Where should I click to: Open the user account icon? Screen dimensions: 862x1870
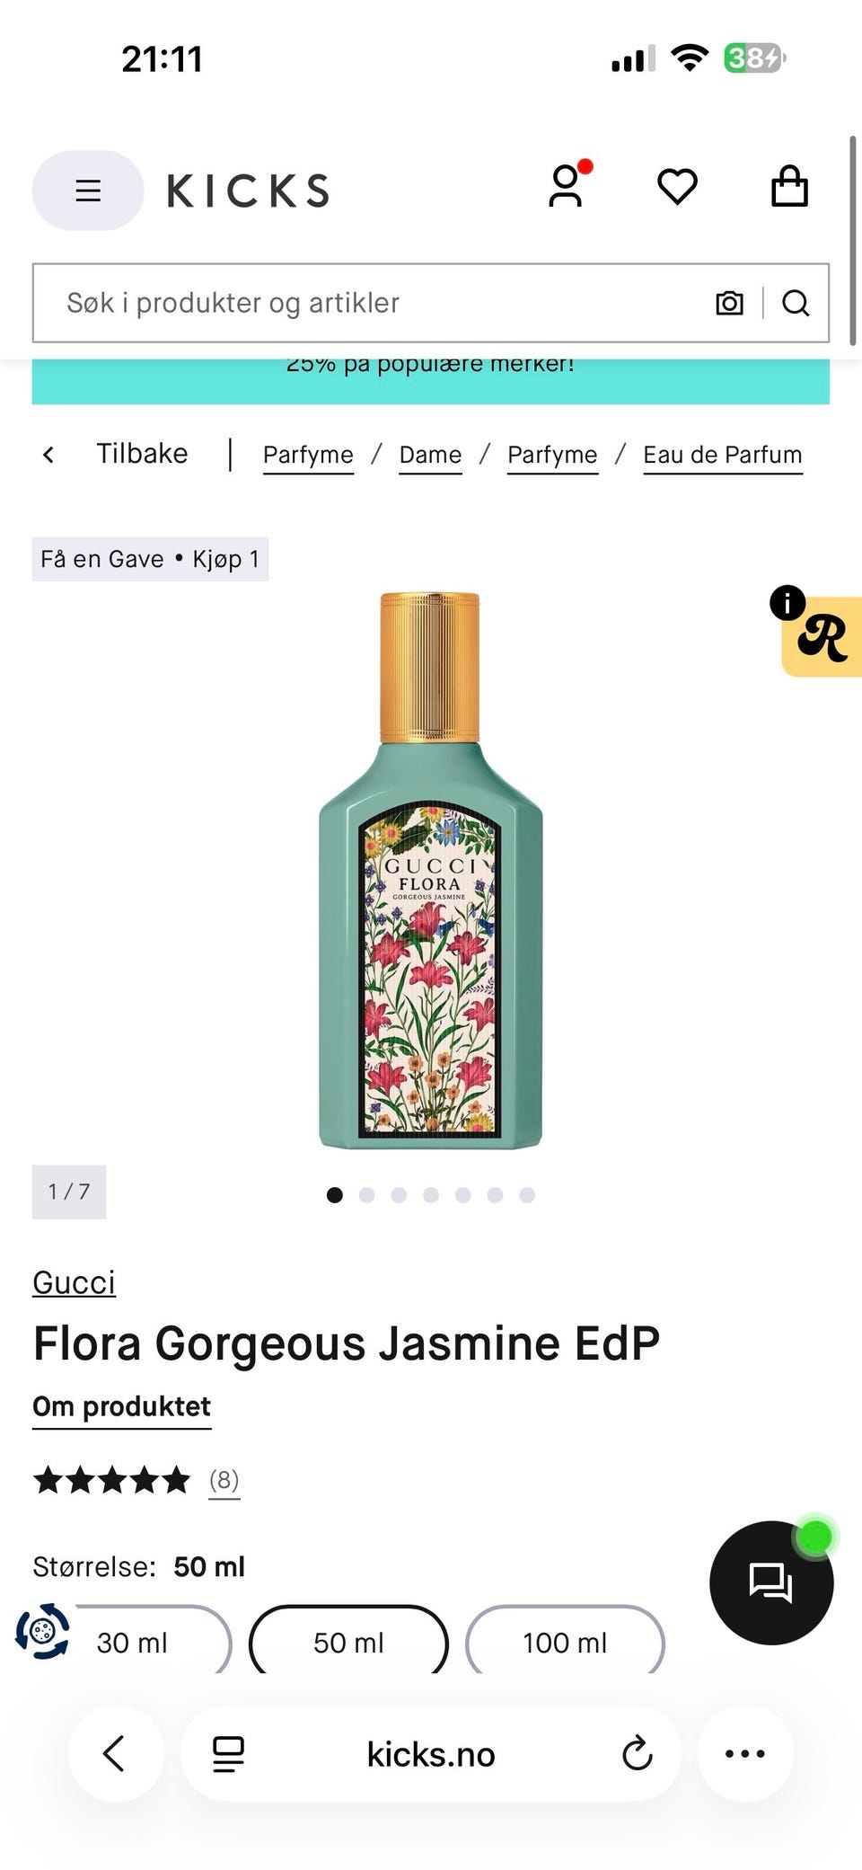point(566,187)
